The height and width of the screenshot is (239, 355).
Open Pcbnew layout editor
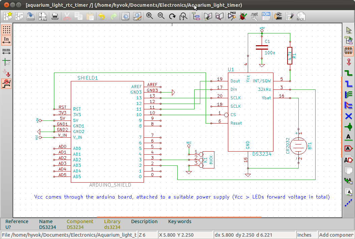tap(290, 16)
